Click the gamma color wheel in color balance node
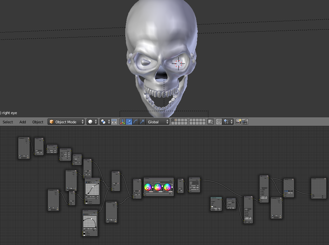The width and height of the screenshot is (329, 245). (x=158, y=187)
